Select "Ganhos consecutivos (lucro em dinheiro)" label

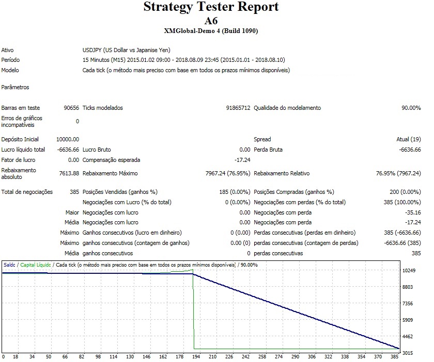pyautogui.click(x=132, y=233)
